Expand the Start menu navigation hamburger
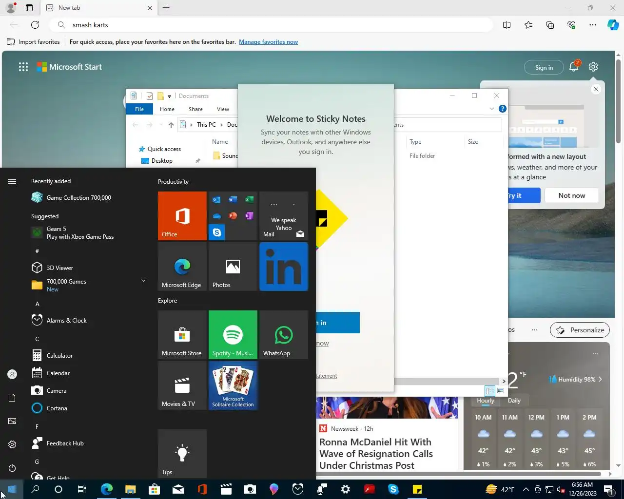 12,181
